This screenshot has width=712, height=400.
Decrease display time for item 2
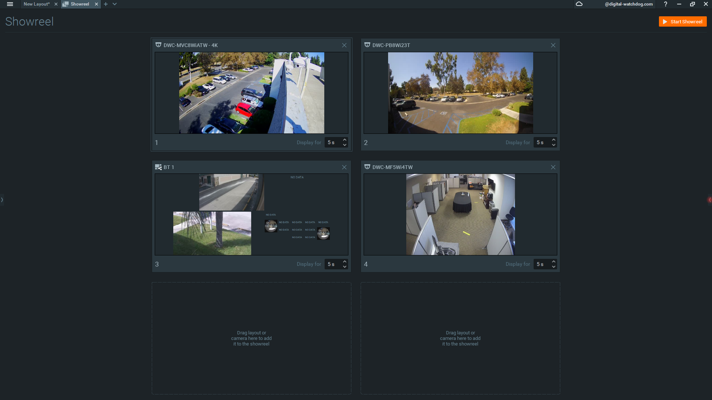(554, 145)
